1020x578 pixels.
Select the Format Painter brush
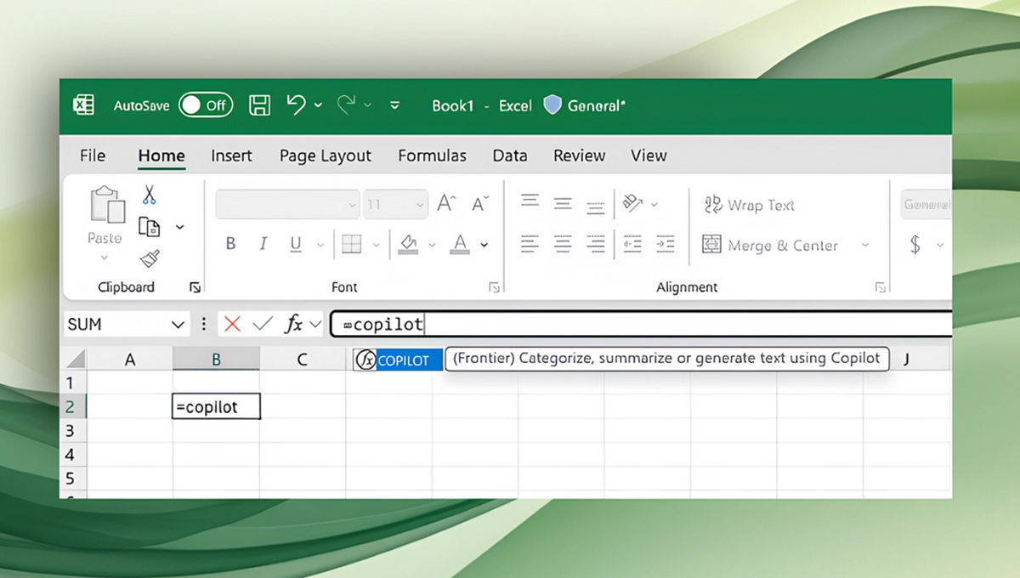click(x=150, y=258)
